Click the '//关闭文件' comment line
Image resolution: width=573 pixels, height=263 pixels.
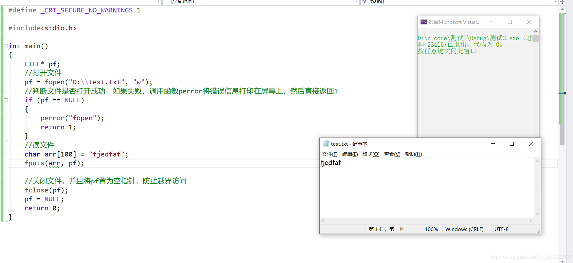click(105, 181)
